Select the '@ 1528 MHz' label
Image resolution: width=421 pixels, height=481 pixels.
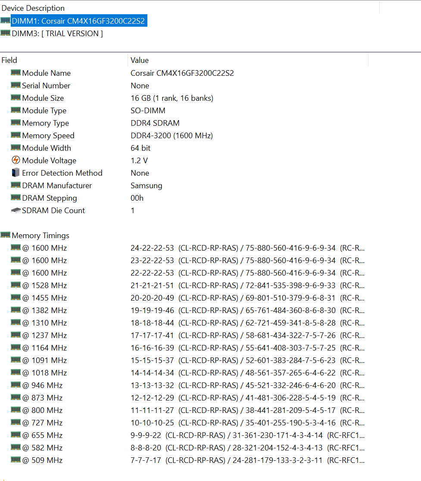(44, 285)
